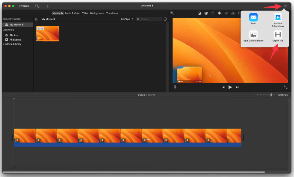Open the Transitions tab
Image resolution: width=294 pixels, height=177 pixels.
[112, 13]
